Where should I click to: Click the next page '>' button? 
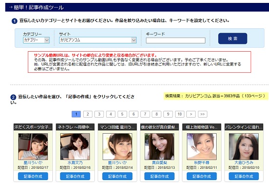click(191, 114)
